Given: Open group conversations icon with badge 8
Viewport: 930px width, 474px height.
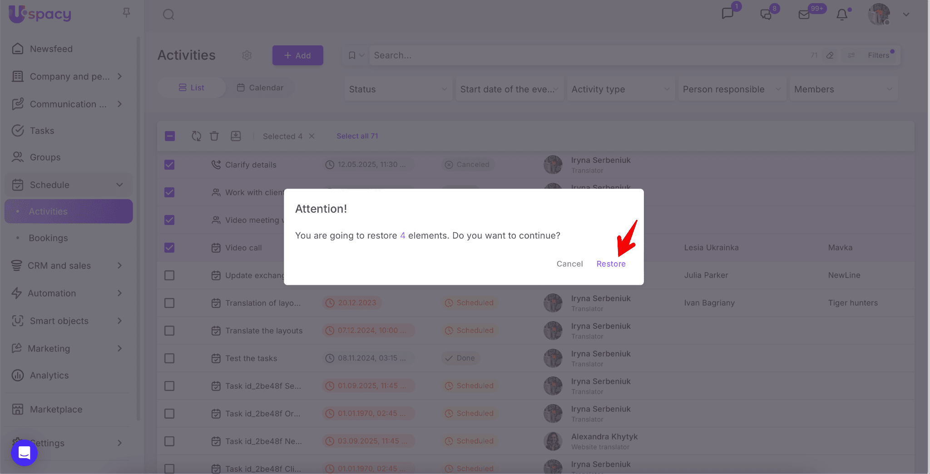Looking at the screenshot, I should 766,15.
